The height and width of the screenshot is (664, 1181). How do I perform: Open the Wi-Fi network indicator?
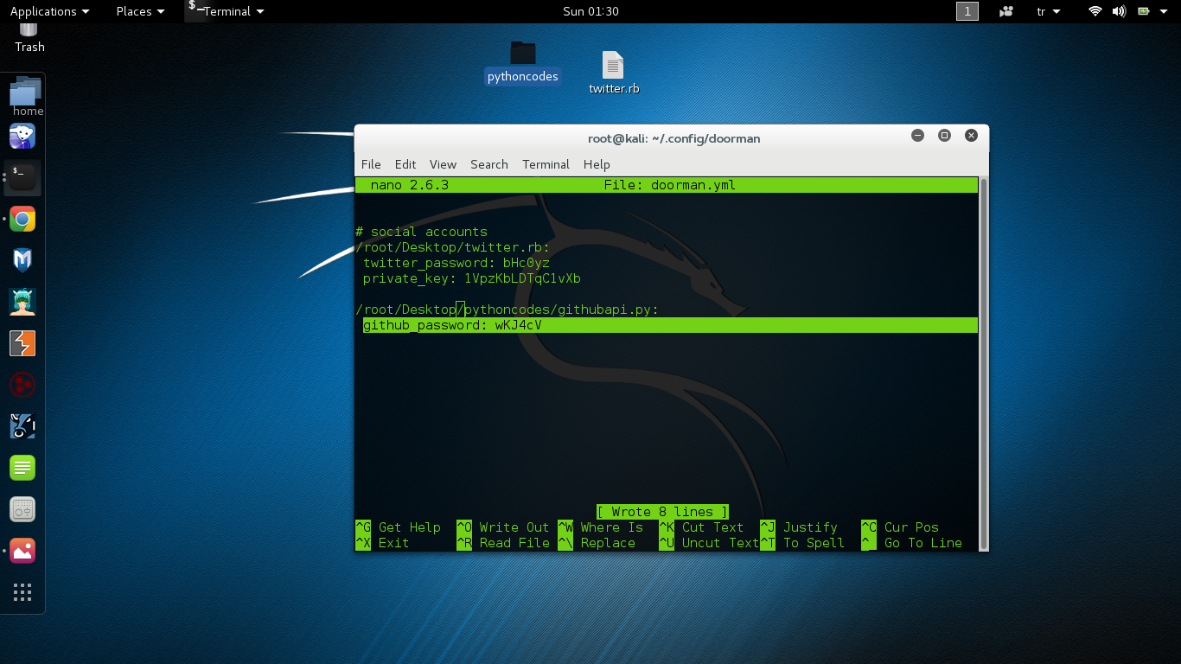(1095, 11)
